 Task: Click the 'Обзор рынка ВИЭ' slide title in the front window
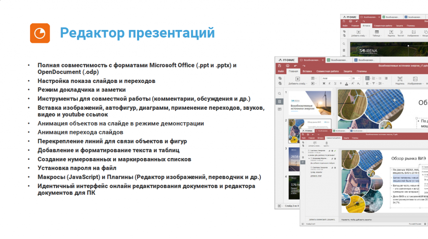[408, 158]
